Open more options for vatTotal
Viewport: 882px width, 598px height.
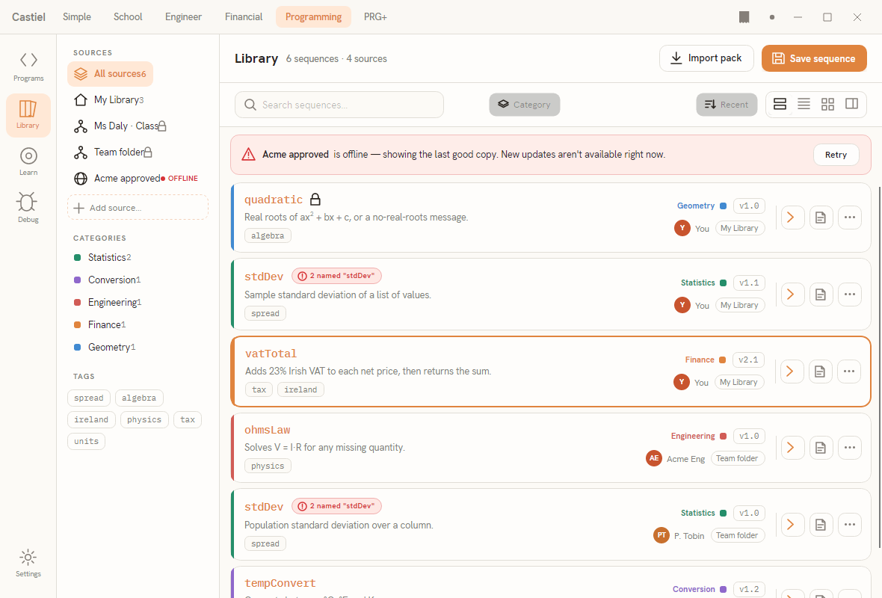pyautogui.click(x=849, y=372)
